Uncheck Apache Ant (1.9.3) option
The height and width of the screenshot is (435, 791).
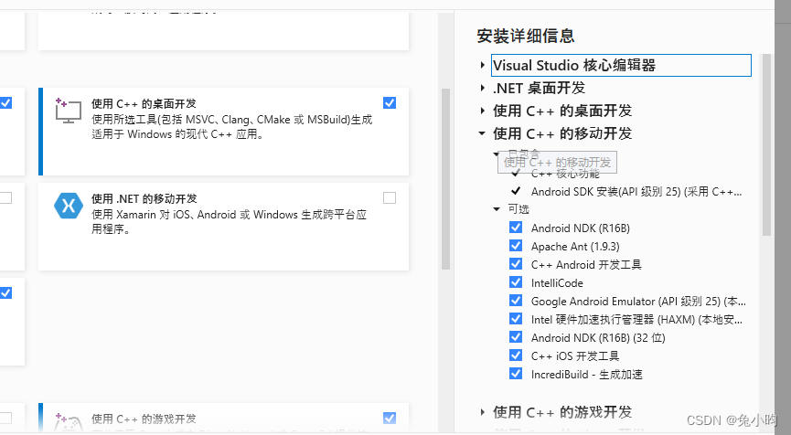[x=516, y=246]
